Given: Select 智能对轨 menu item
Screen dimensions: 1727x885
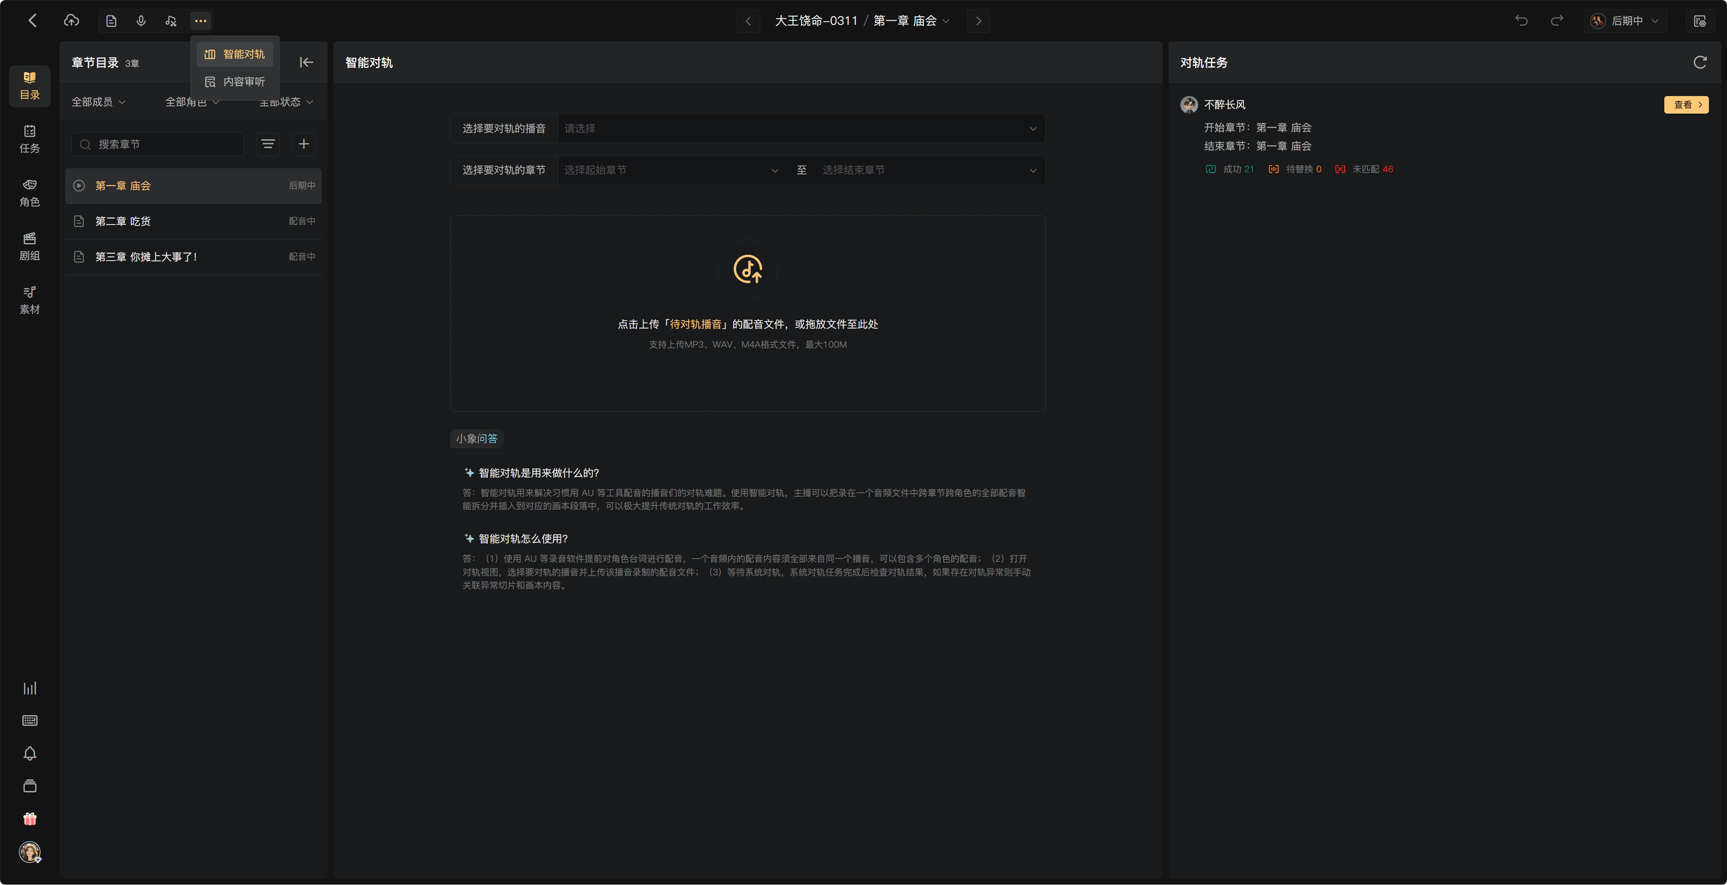Looking at the screenshot, I should point(235,54).
